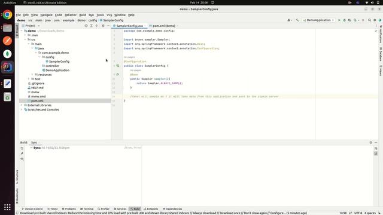Show Applications grid in dock

click(7, 207)
